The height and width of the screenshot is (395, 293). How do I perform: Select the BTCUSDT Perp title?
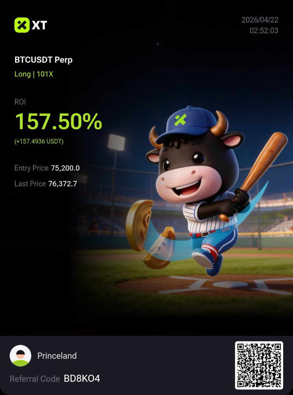point(43,60)
